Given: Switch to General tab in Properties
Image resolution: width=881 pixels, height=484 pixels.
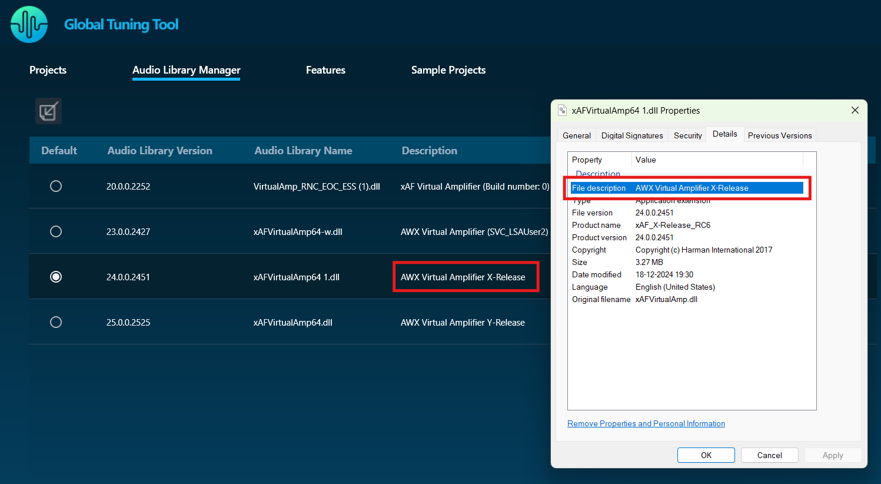Looking at the screenshot, I should click(576, 135).
